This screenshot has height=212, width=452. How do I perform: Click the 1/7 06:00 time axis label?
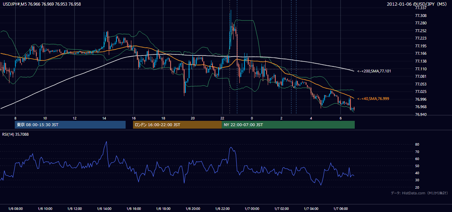pyautogui.click(x=340, y=208)
